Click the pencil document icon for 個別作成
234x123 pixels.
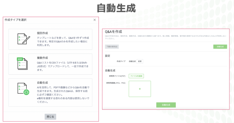point(22,39)
